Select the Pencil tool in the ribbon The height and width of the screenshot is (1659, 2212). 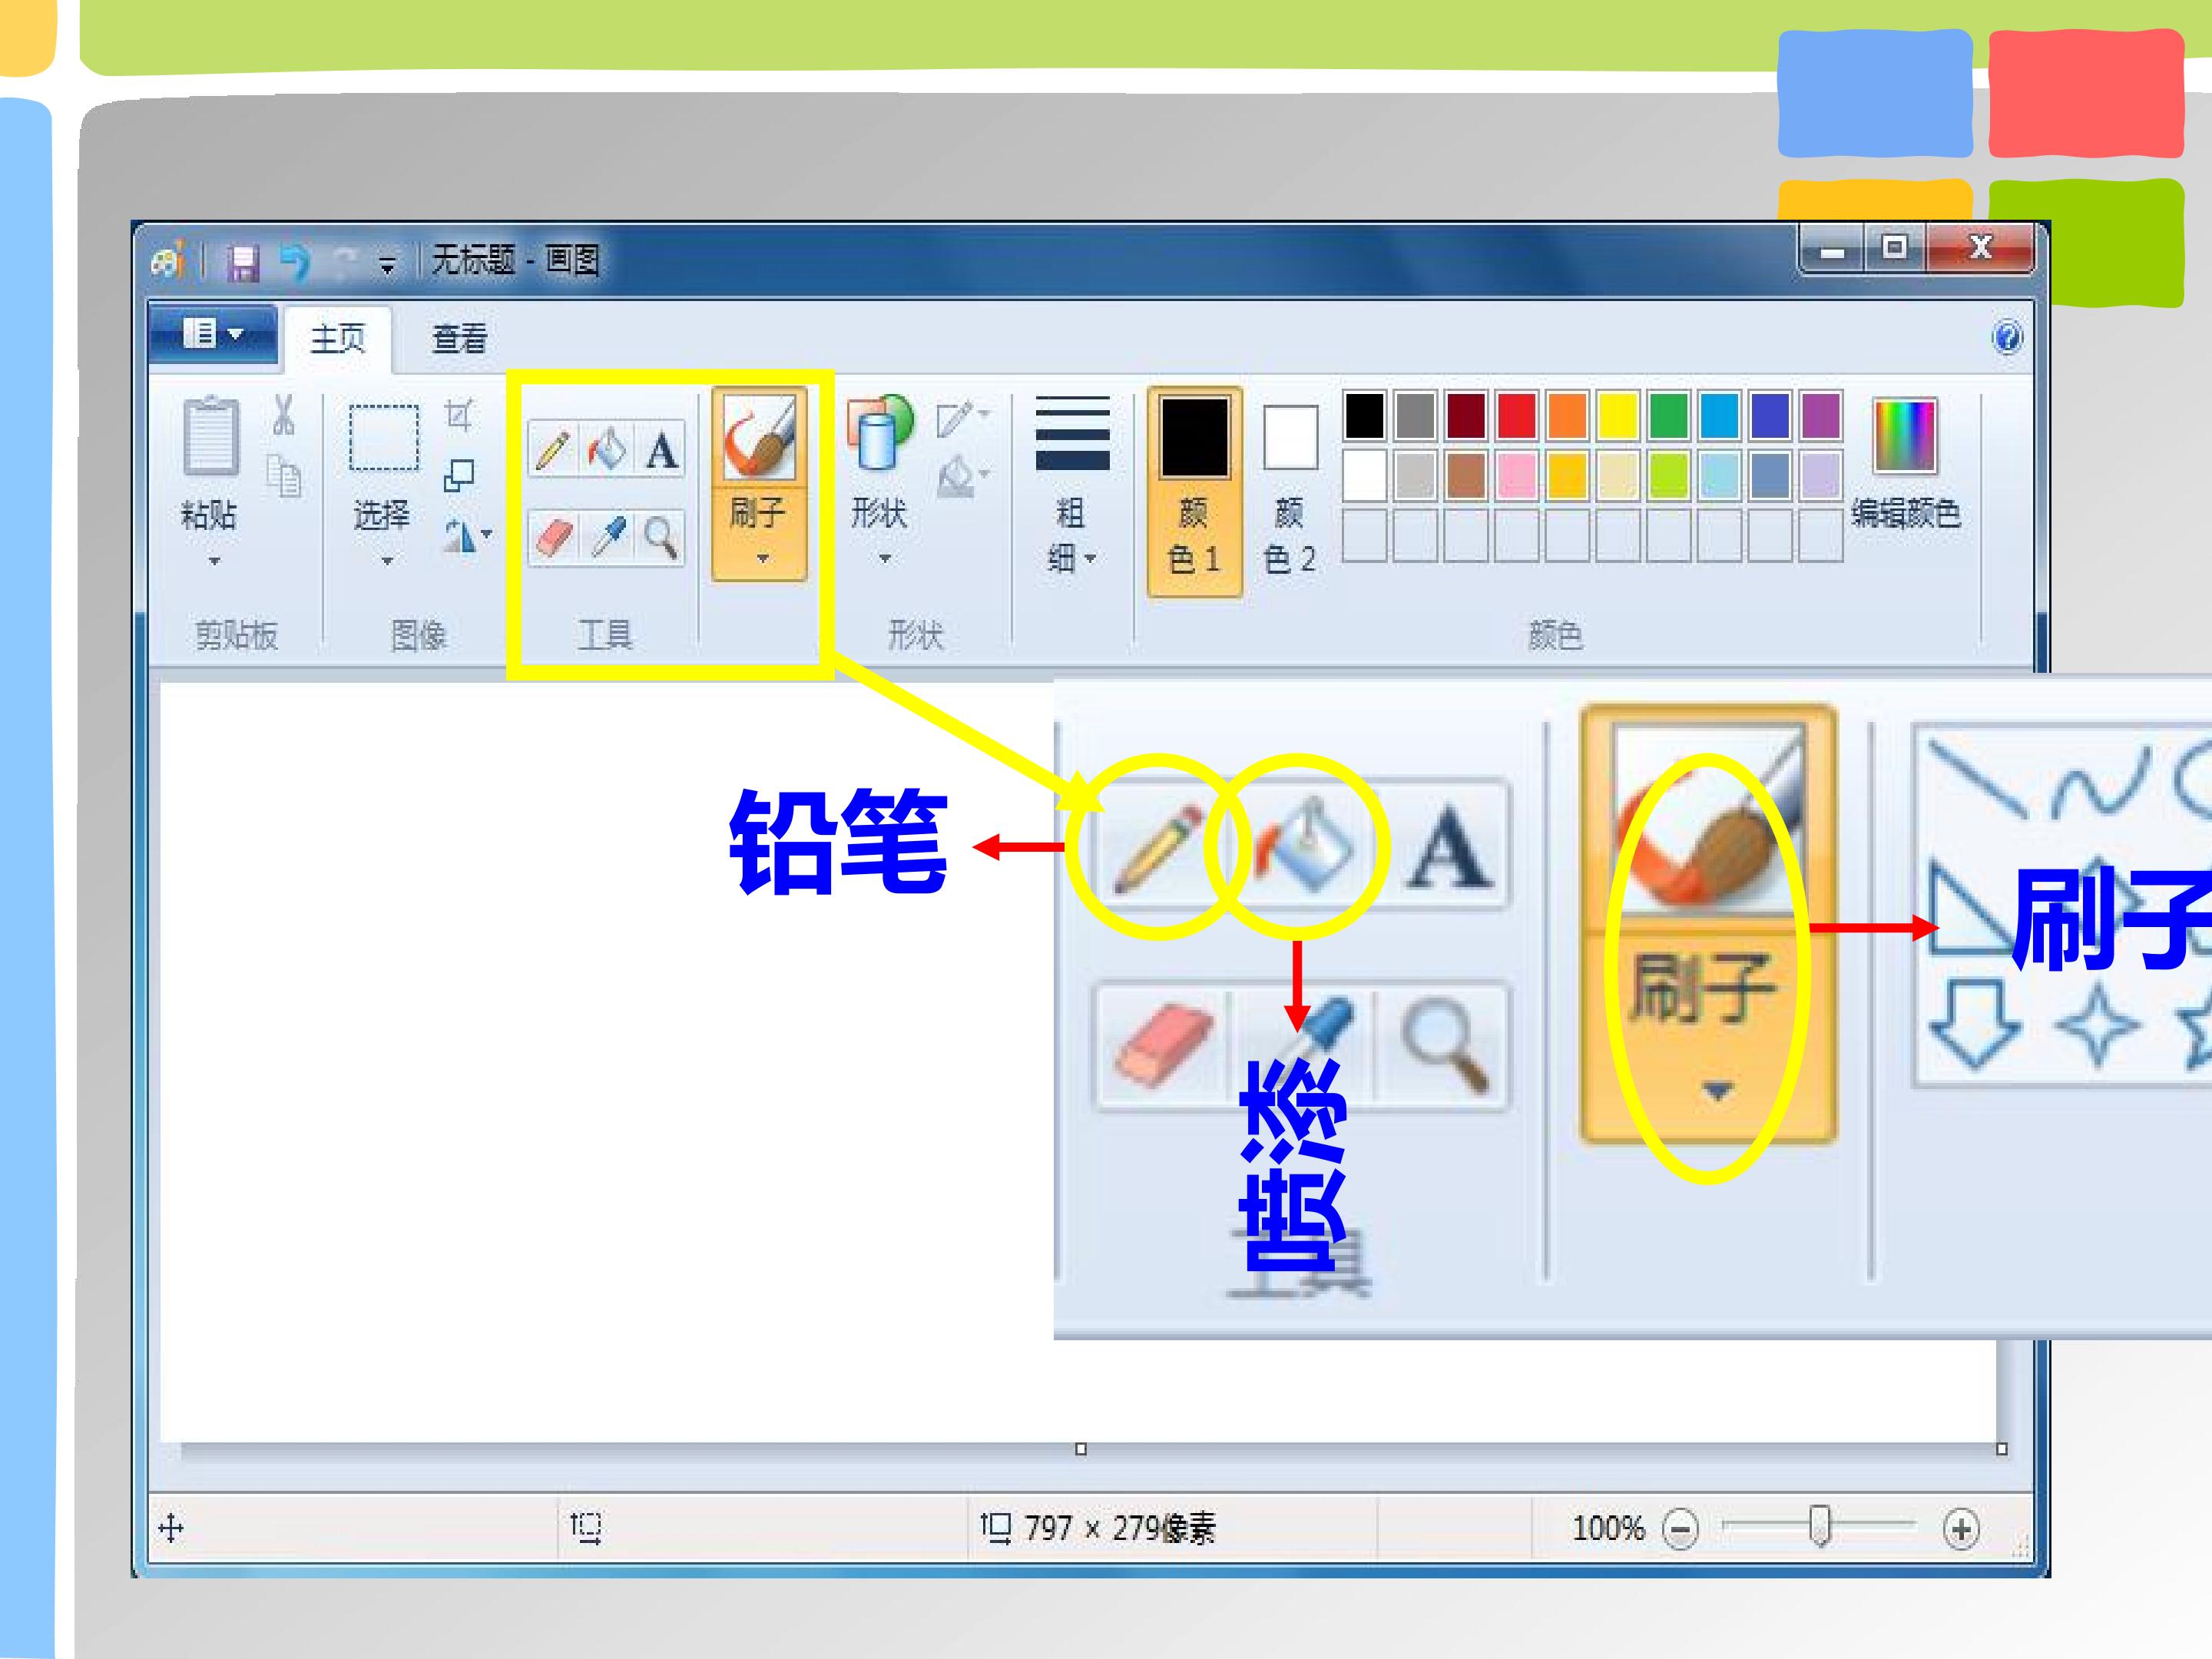tap(553, 449)
